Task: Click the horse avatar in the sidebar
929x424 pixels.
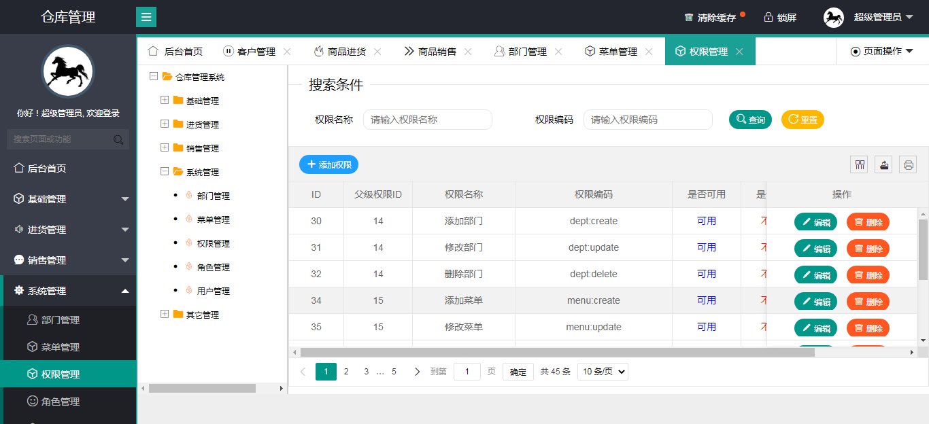Action: pyautogui.click(x=68, y=71)
